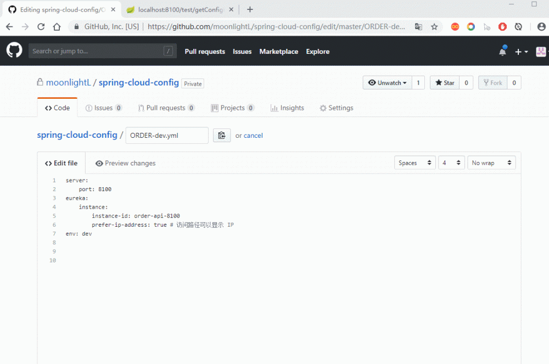Click the Marketplace menu item
This screenshot has width=549, height=364.
click(x=278, y=51)
